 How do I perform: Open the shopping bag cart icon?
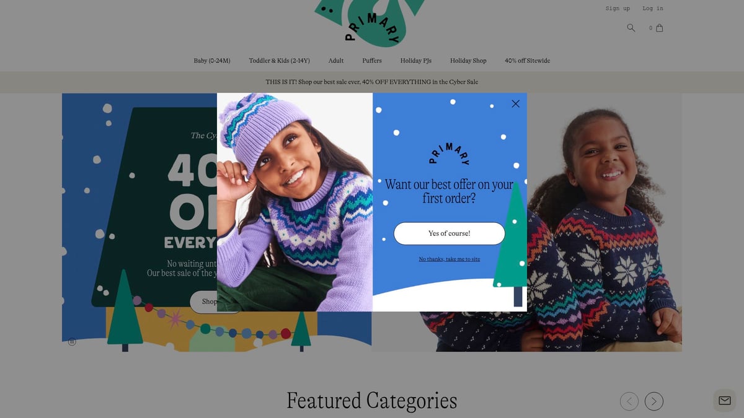point(659,28)
